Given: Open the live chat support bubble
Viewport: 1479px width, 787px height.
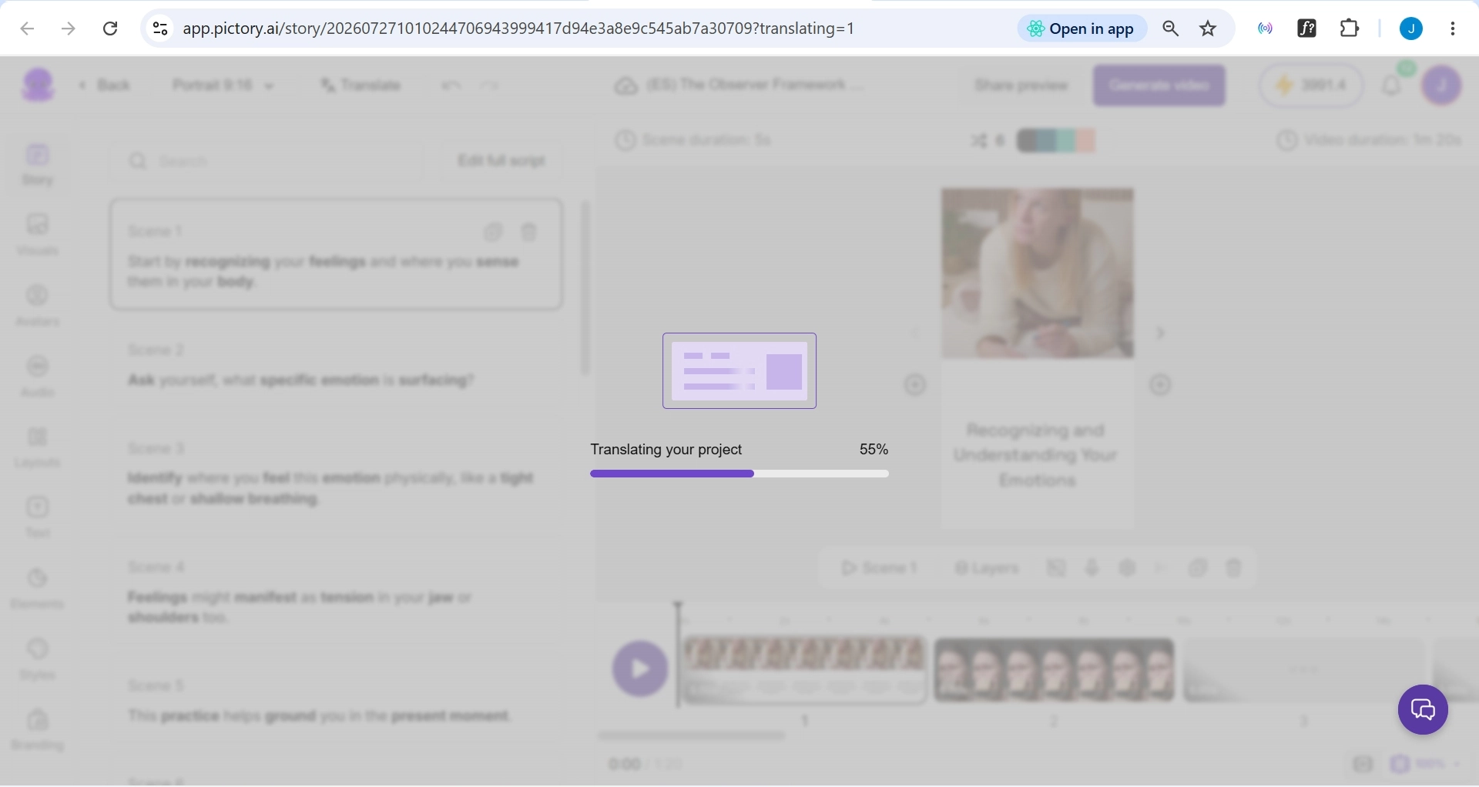Looking at the screenshot, I should point(1423,709).
